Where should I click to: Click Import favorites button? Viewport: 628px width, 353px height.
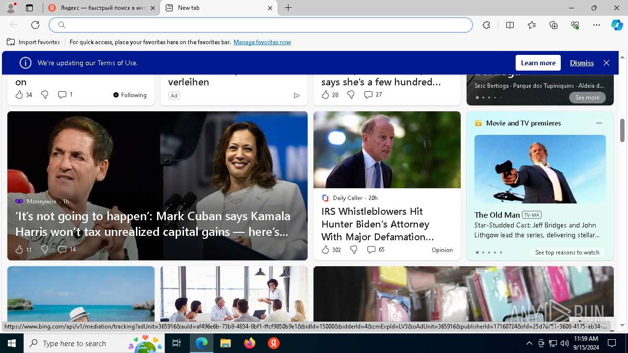coord(33,42)
